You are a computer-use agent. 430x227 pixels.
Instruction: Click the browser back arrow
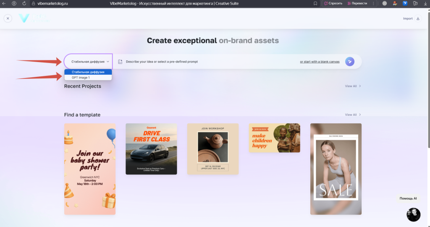pyautogui.click(x=4, y=3)
